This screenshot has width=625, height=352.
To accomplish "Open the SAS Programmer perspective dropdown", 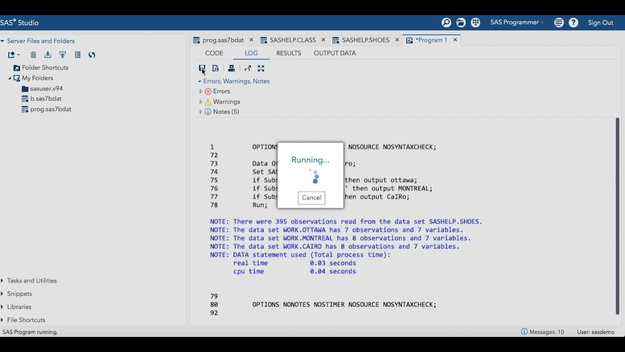I will (x=517, y=22).
